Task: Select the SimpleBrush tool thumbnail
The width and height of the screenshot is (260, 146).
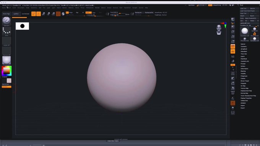Action: [254, 34]
